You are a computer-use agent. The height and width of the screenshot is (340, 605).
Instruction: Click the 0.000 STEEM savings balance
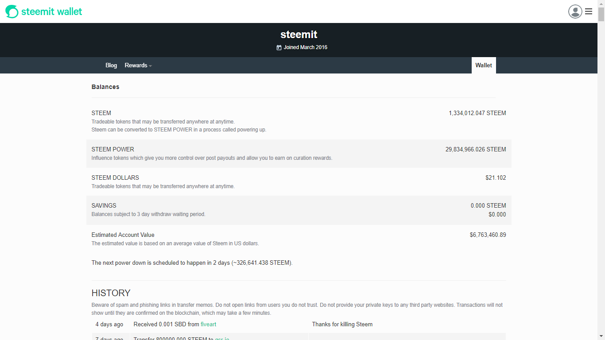(489, 205)
